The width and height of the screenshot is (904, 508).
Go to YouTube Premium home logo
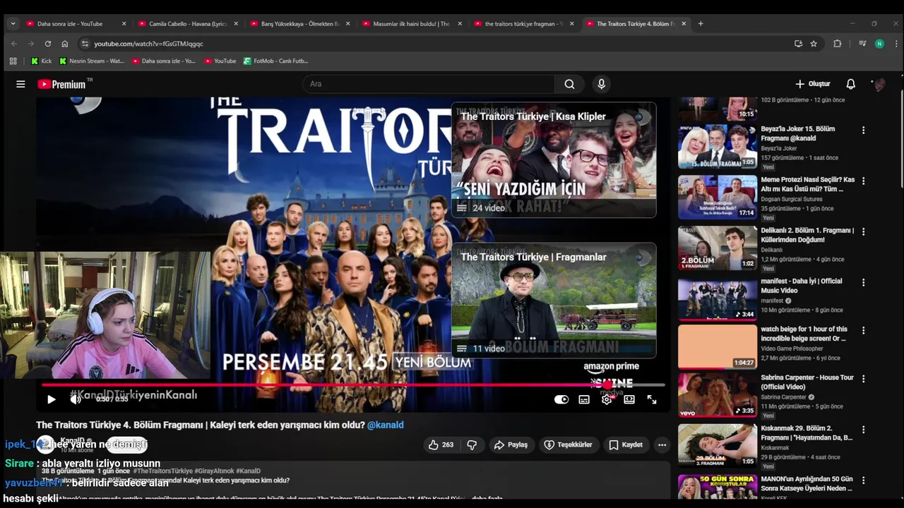pyautogui.click(x=62, y=84)
